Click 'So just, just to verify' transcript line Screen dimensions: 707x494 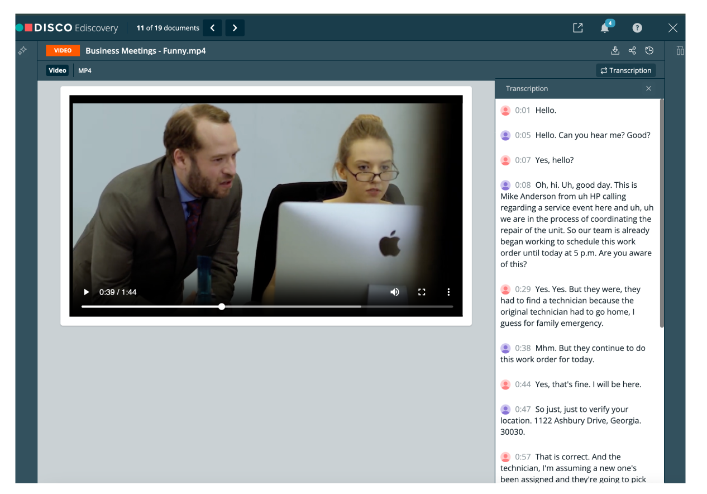571,421
